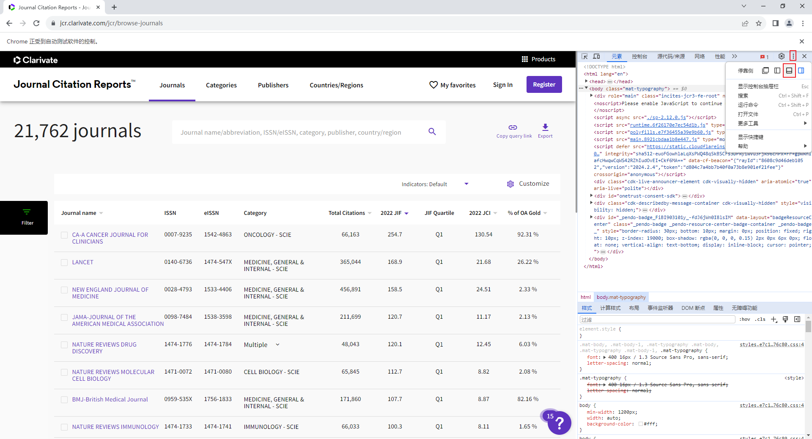Click the Sign In link
The image size is (812, 439).
(502, 85)
